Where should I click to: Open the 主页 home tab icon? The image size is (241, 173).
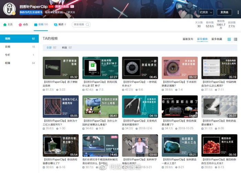[5, 25]
